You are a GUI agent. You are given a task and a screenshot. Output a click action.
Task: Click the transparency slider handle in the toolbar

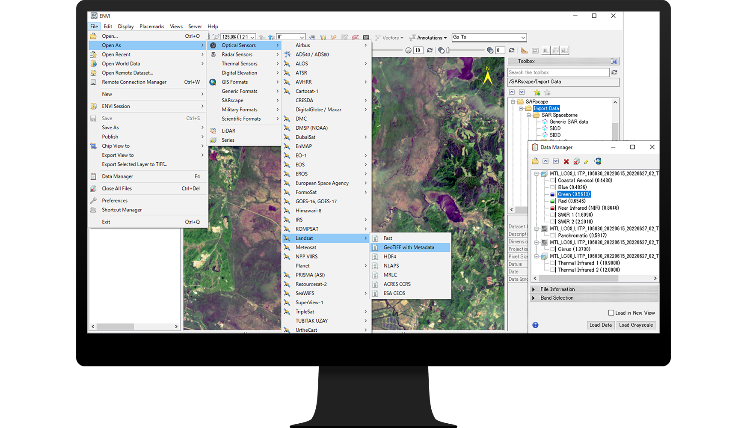448,51
